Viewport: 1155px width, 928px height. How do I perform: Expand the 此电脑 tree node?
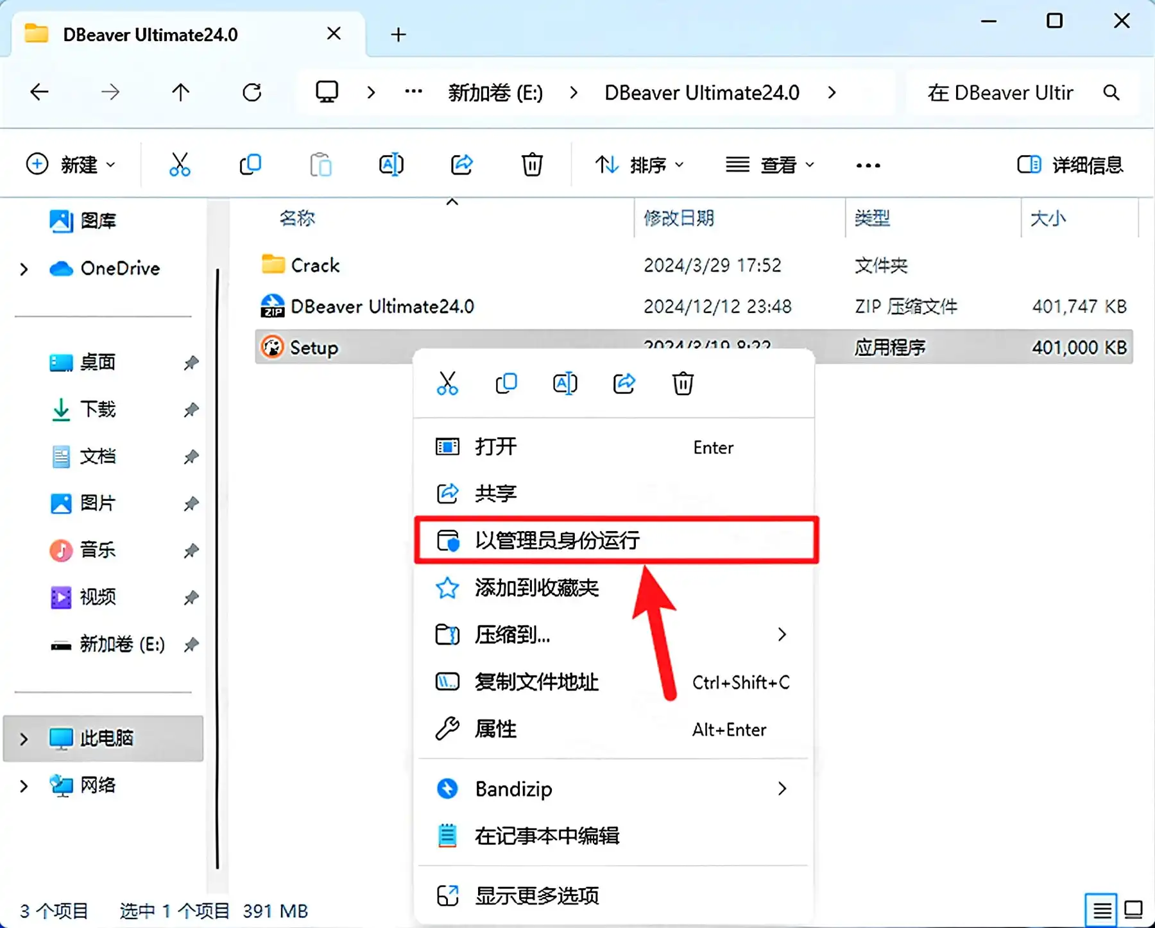(x=24, y=739)
